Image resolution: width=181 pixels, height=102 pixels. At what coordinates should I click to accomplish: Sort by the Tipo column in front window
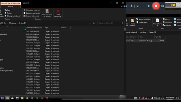coord(52,28)
